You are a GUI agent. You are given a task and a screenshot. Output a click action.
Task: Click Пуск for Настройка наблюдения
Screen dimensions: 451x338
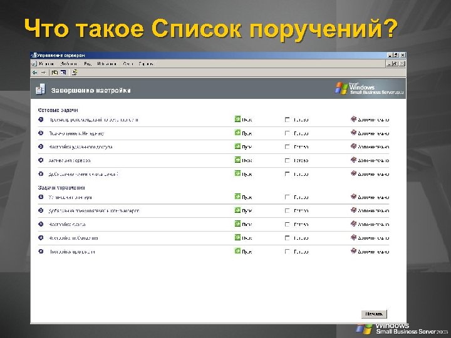(x=243, y=238)
